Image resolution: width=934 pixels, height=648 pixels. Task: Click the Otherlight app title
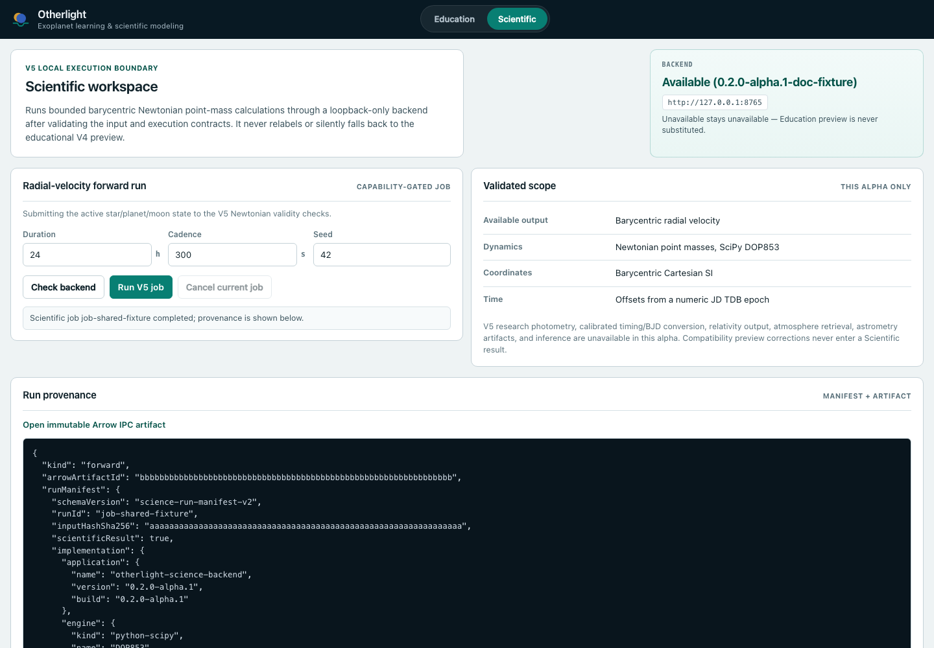pyautogui.click(x=62, y=14)
